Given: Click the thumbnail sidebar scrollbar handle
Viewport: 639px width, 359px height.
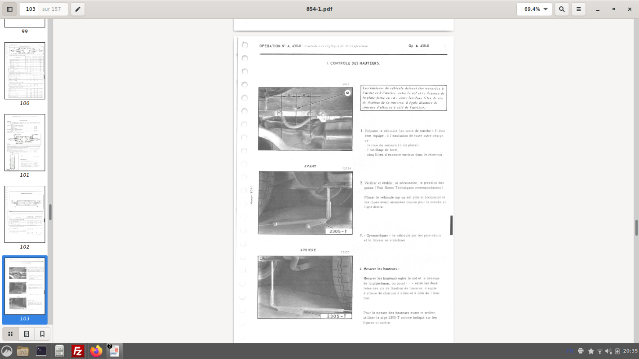Looking at the screenshot, I should 50,212.
